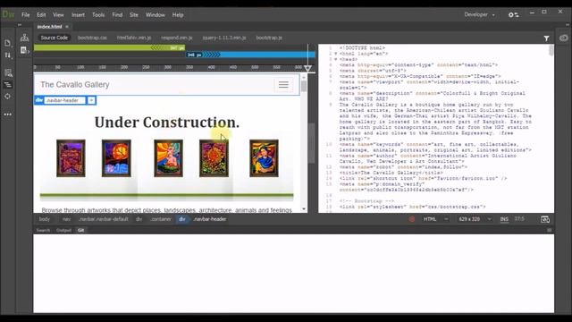This screenshot has height=322, width=572.
Task: Click the green max-width media query bar
Action: point(109,47)
